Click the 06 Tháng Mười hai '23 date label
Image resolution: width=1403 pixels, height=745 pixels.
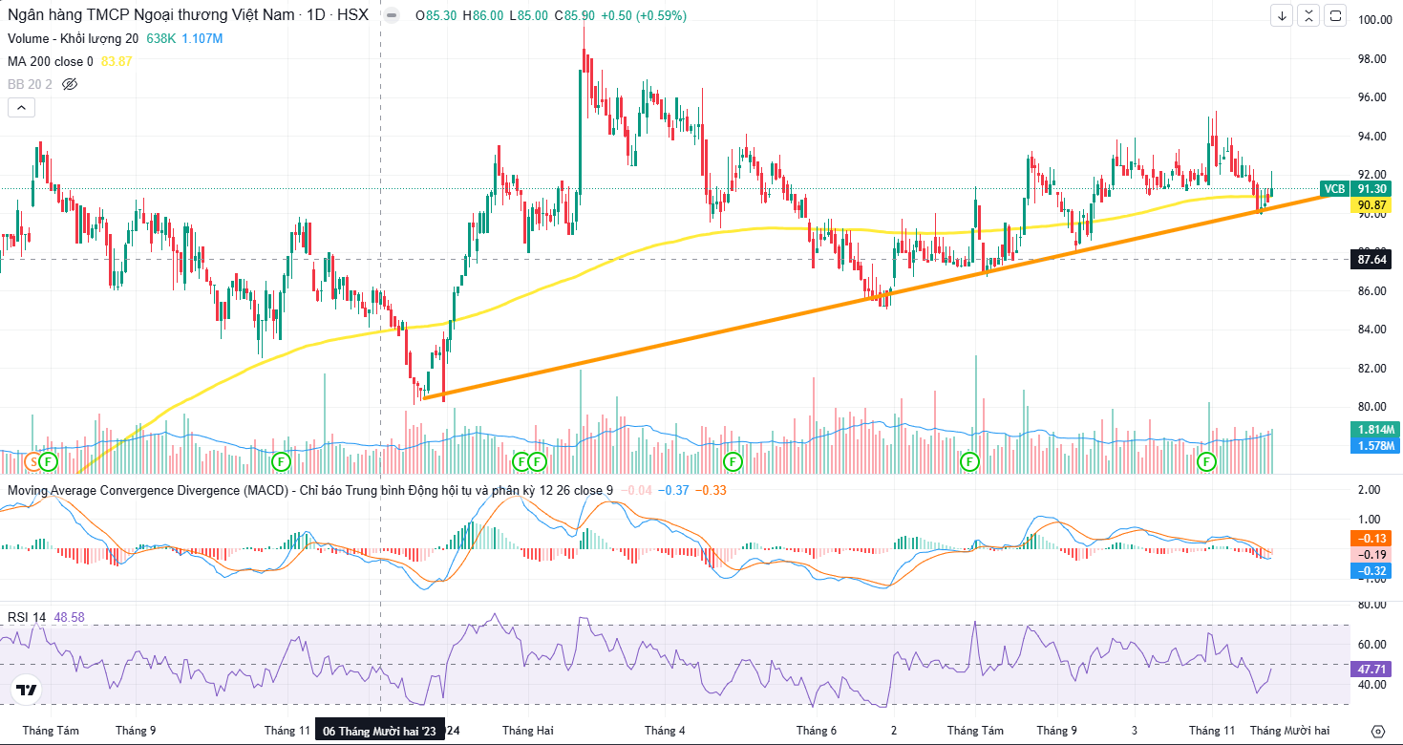click(x=379, y=731)
